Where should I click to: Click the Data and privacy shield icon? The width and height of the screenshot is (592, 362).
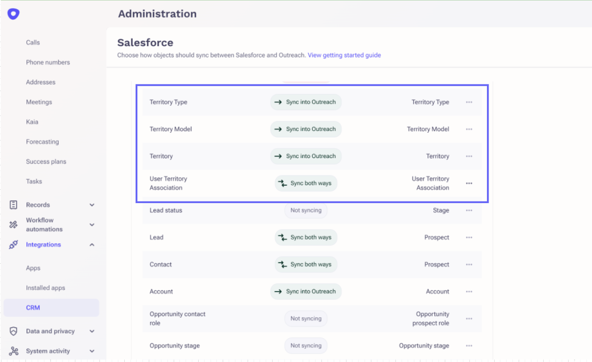(x=13, y=331)
